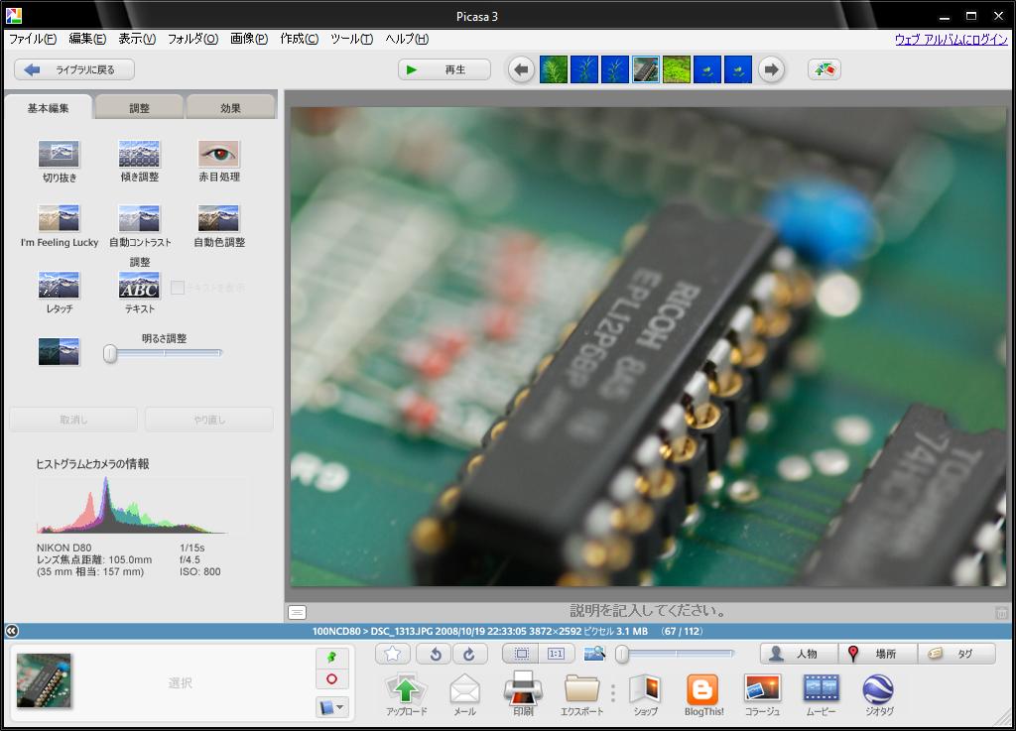This screenshot has height=731, width=1016.
Task: Open the Picture (画像) menu
Action: pos(249,39)
